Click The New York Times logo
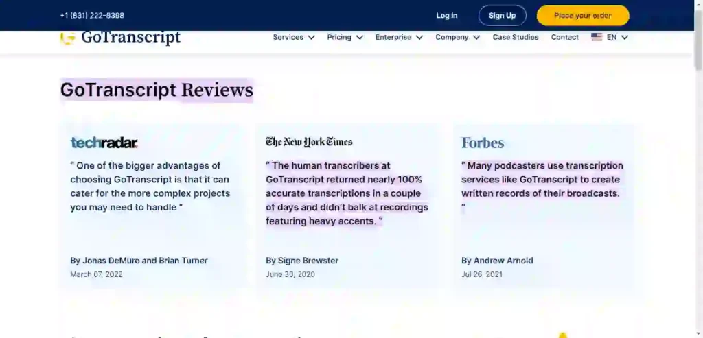703x338 pixels. coord(309,142)
